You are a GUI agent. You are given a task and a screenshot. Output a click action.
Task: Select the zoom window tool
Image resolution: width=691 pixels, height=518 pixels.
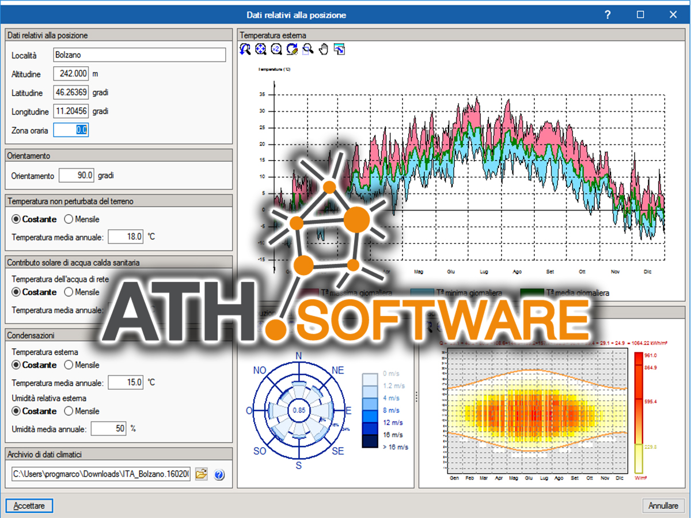[x=307, y=49]
